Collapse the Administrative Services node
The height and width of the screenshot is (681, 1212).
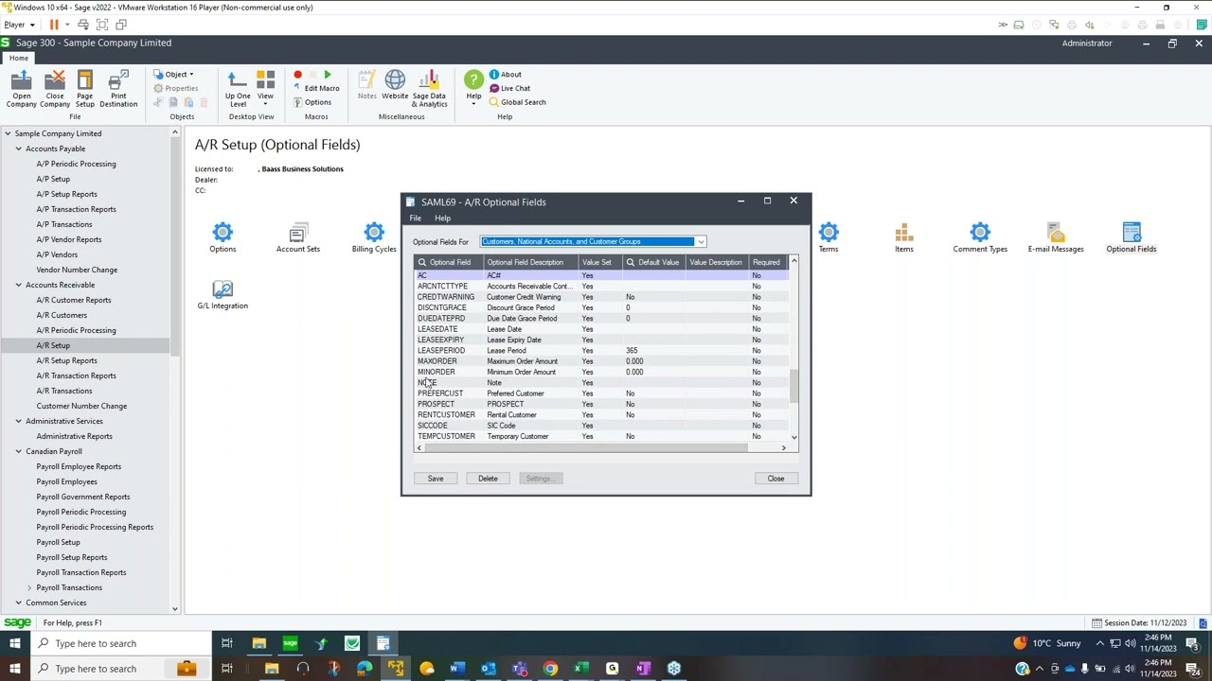tap(18, 421)
